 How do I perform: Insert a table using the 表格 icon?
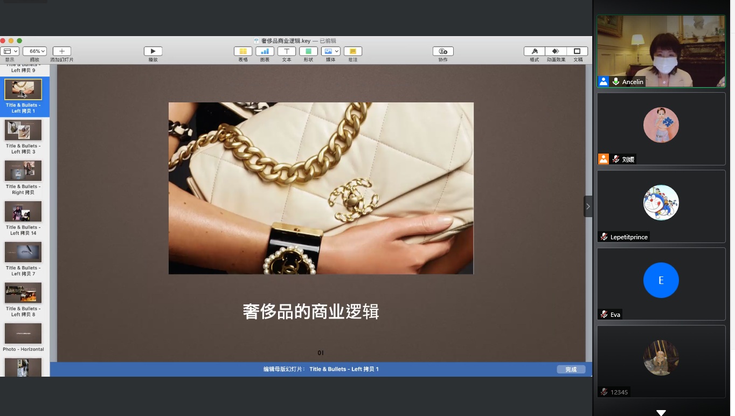coord(243,51)
